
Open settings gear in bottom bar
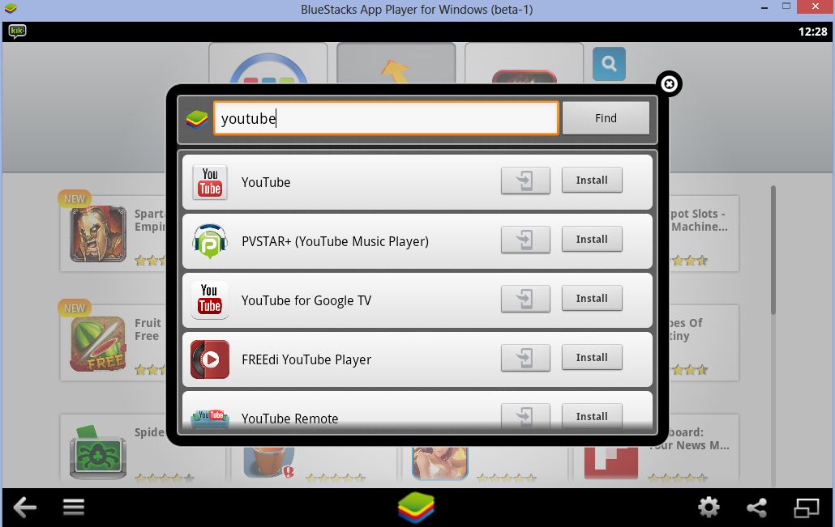click(709, 507)
